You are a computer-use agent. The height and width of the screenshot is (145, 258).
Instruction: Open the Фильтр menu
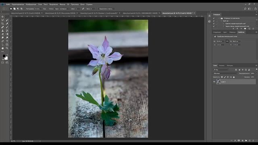pos(62,4)
